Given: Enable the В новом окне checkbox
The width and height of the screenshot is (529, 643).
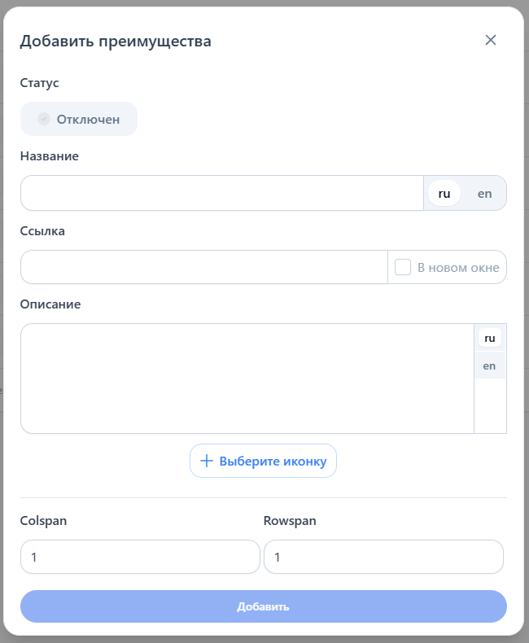Looking at the screenshot, I should pyautogui.click(x=403, y=267).
